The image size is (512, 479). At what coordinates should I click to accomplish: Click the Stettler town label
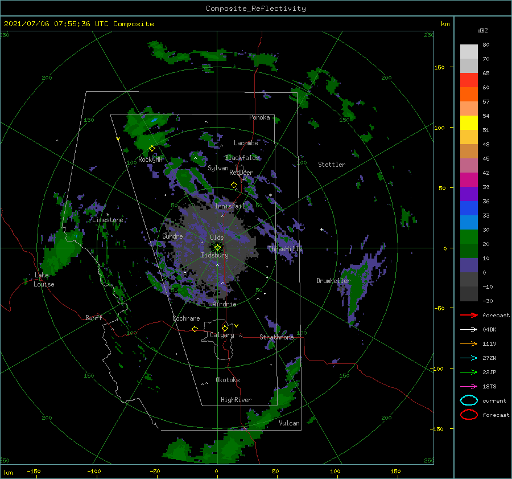(x=332, y=165)
